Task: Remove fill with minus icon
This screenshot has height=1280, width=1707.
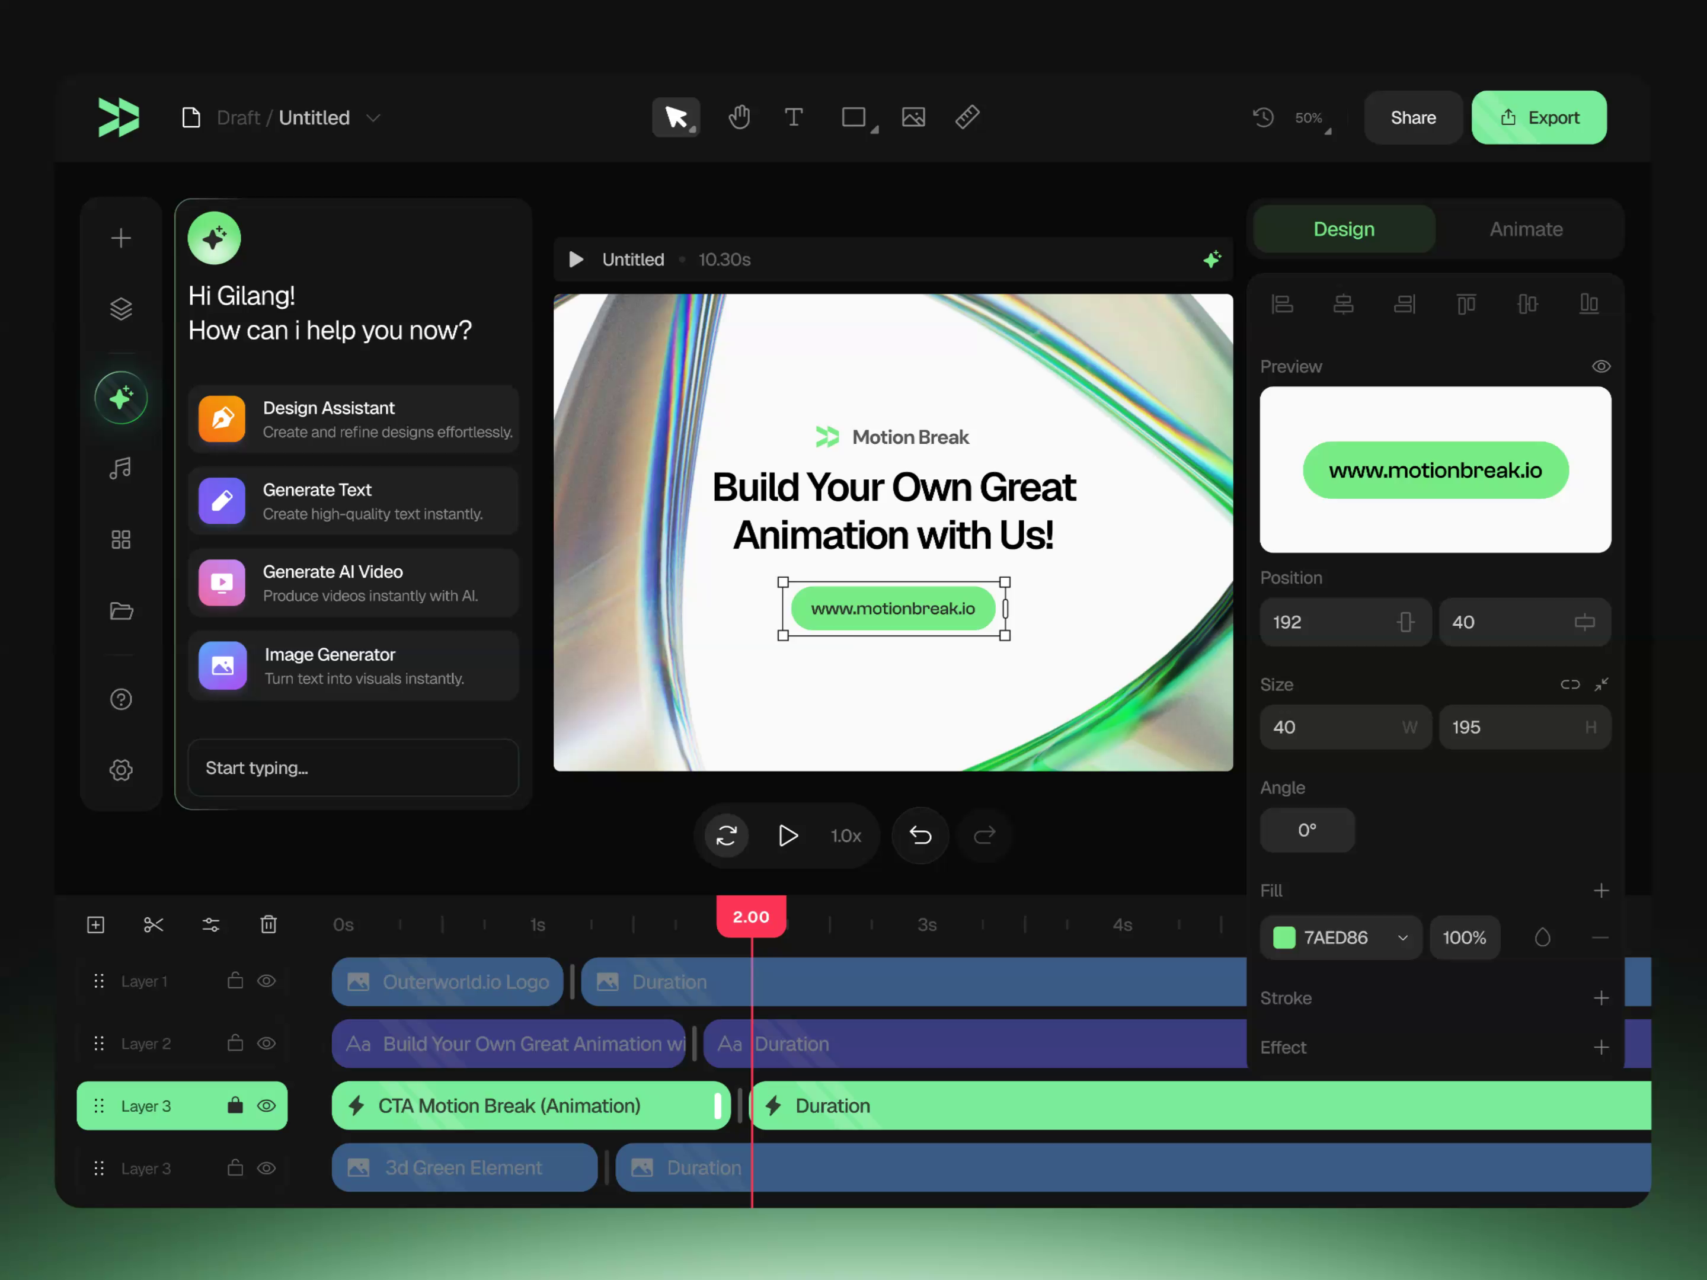Action: [x=1600, y=937]
